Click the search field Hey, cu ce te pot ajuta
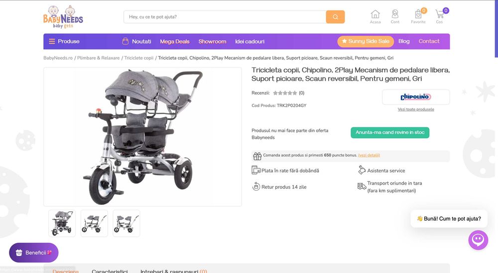498x273 pixels. click(225, 17)
